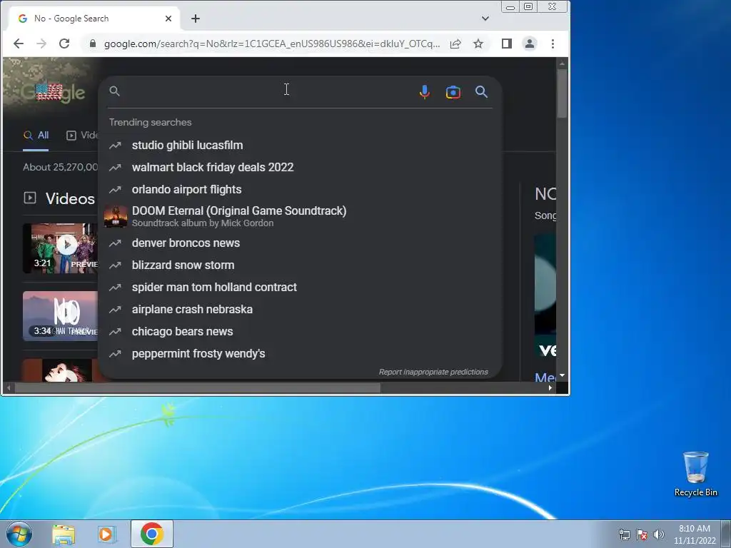The height and width of the screenshot is (548, 731).
Task: Select the Videos results tab
Action: [82, 135]
